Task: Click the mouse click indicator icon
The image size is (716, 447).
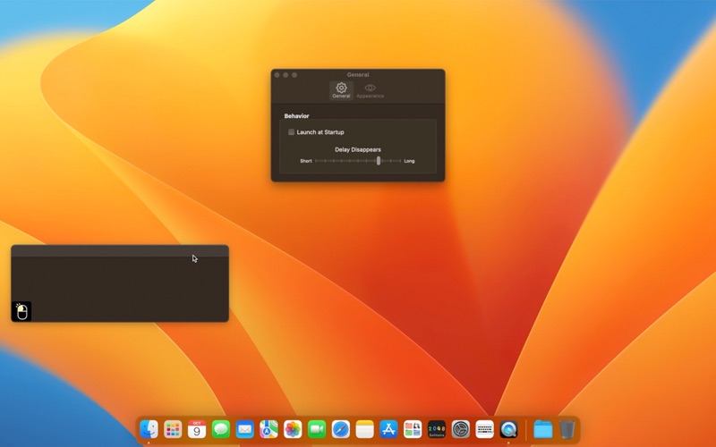Action: pos(22,311)
